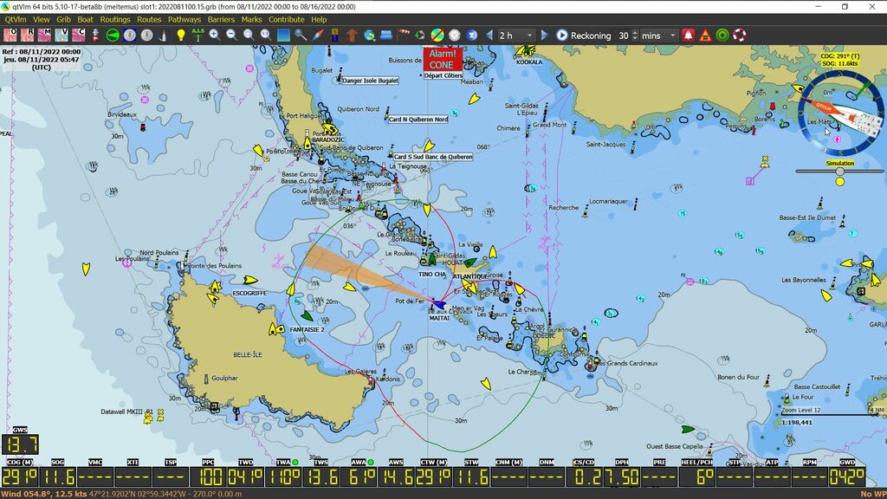
Task: Open the Routings menu
Action: [x=115, y=19]
